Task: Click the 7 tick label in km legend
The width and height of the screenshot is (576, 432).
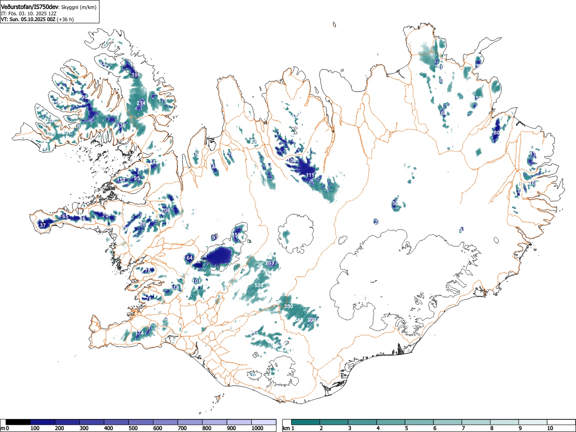Action: (x=463, y=428)
